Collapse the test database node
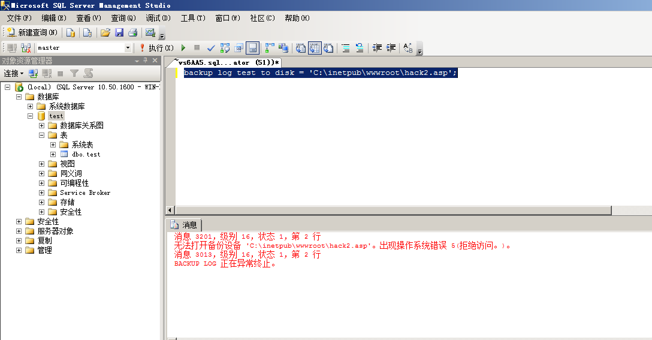652x340 pixels. (31, 116)
